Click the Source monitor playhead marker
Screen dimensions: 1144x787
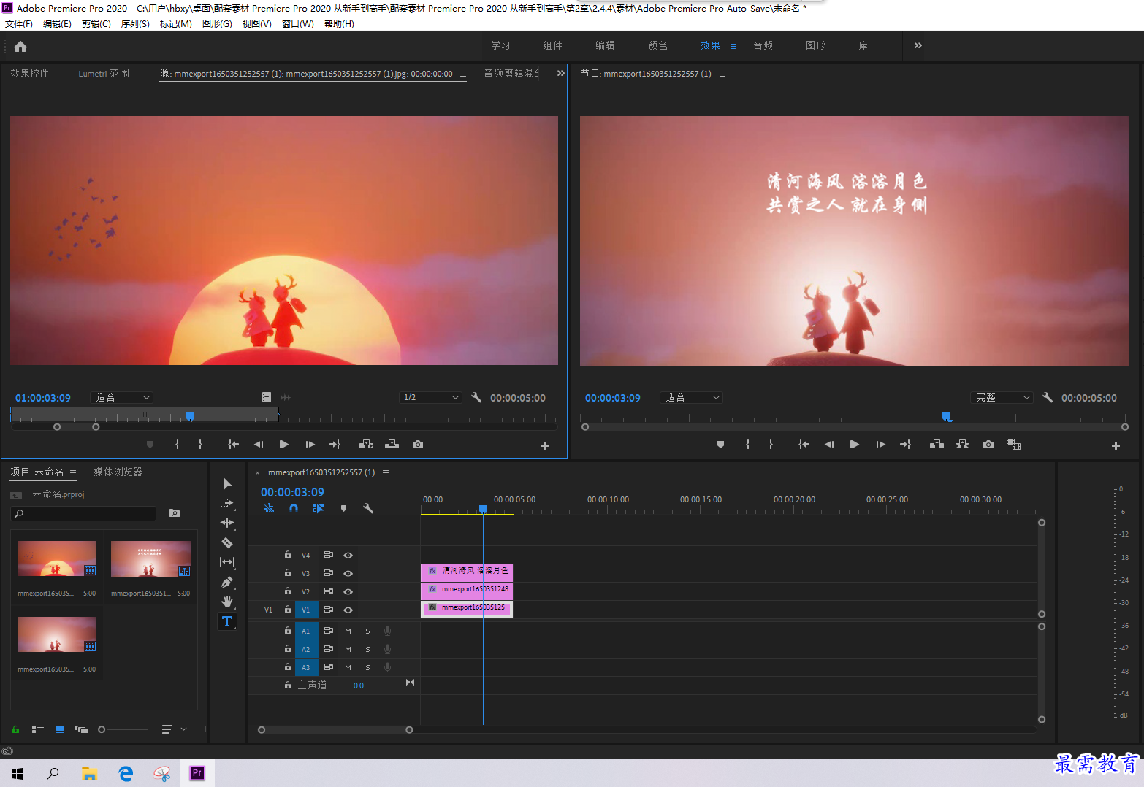pos(190,416)
